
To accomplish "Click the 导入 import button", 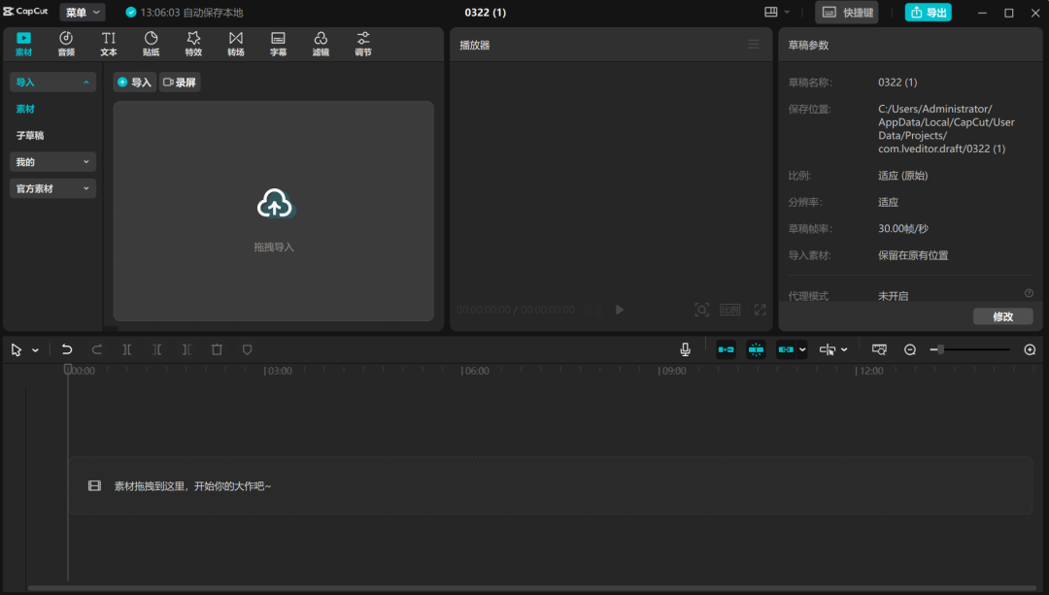I will coord(134,83).
